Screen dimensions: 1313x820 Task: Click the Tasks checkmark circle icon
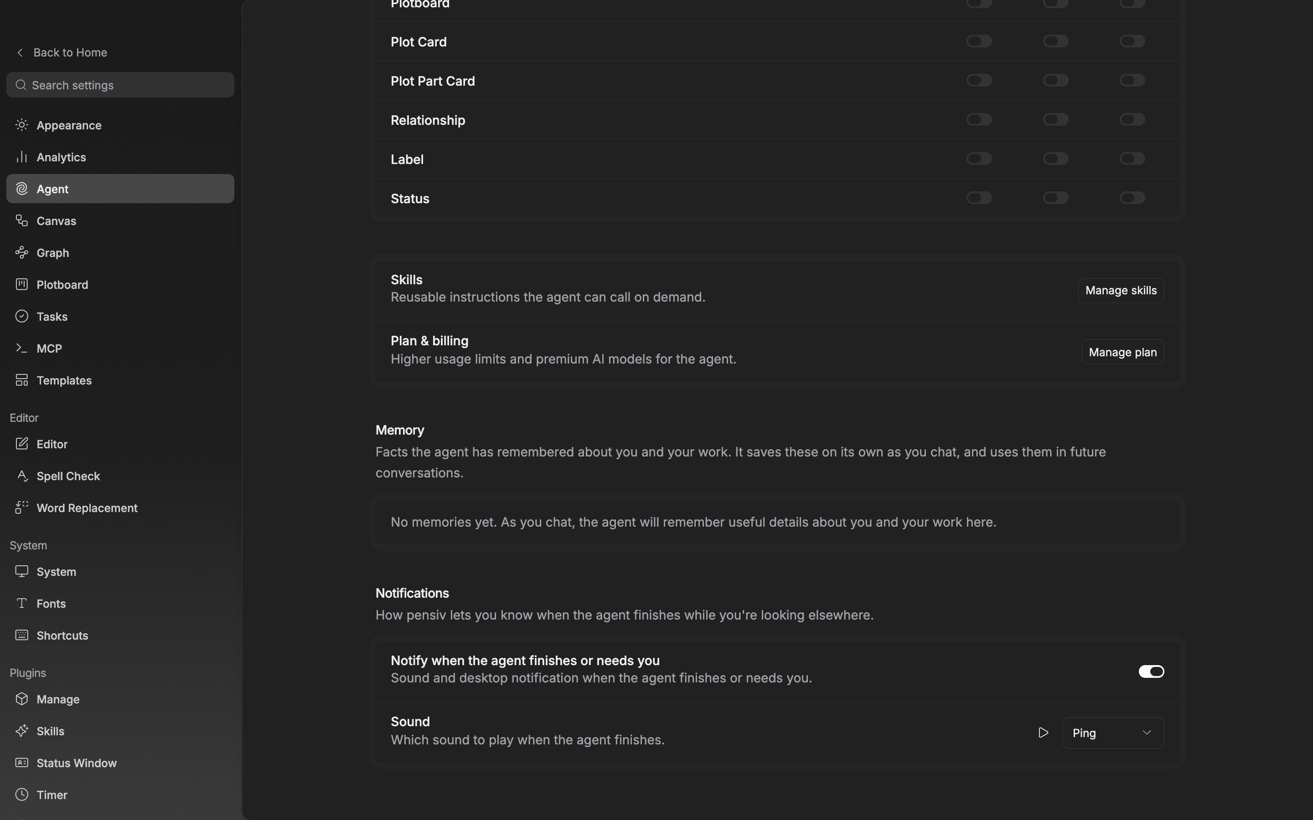[x=22, y=317]
